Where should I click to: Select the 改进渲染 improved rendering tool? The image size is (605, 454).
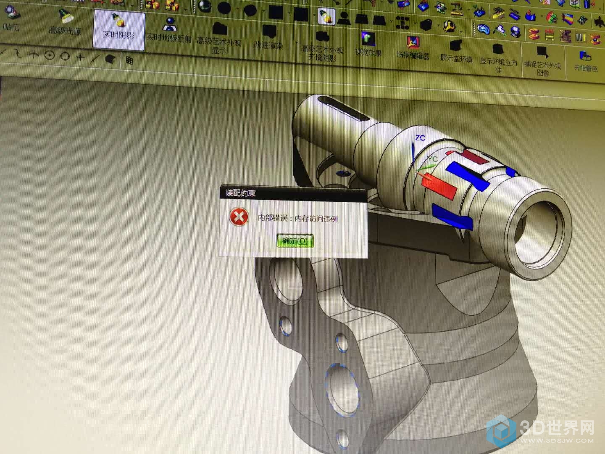pyautogui.click(x=269, y=37)
